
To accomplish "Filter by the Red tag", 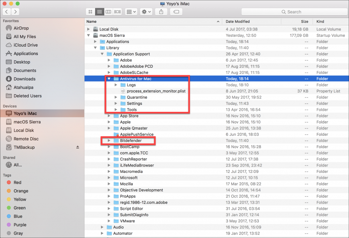I will [17, 183].
